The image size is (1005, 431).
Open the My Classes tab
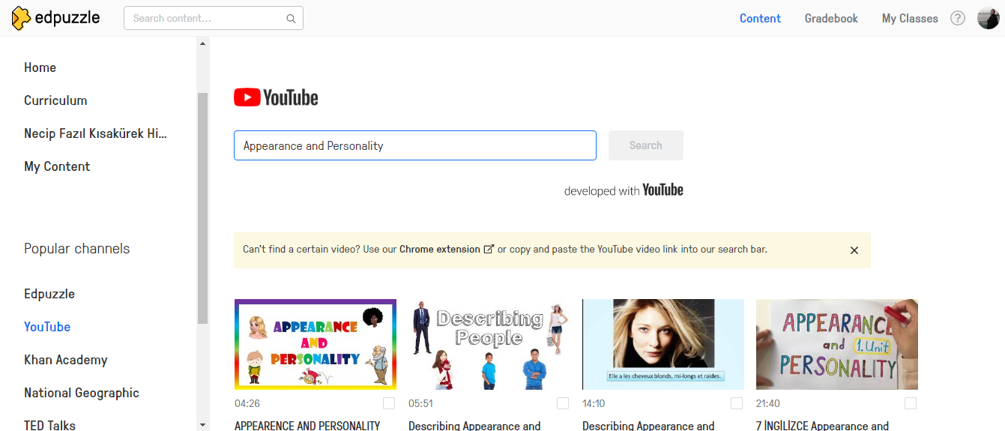(x=910, y=19)
